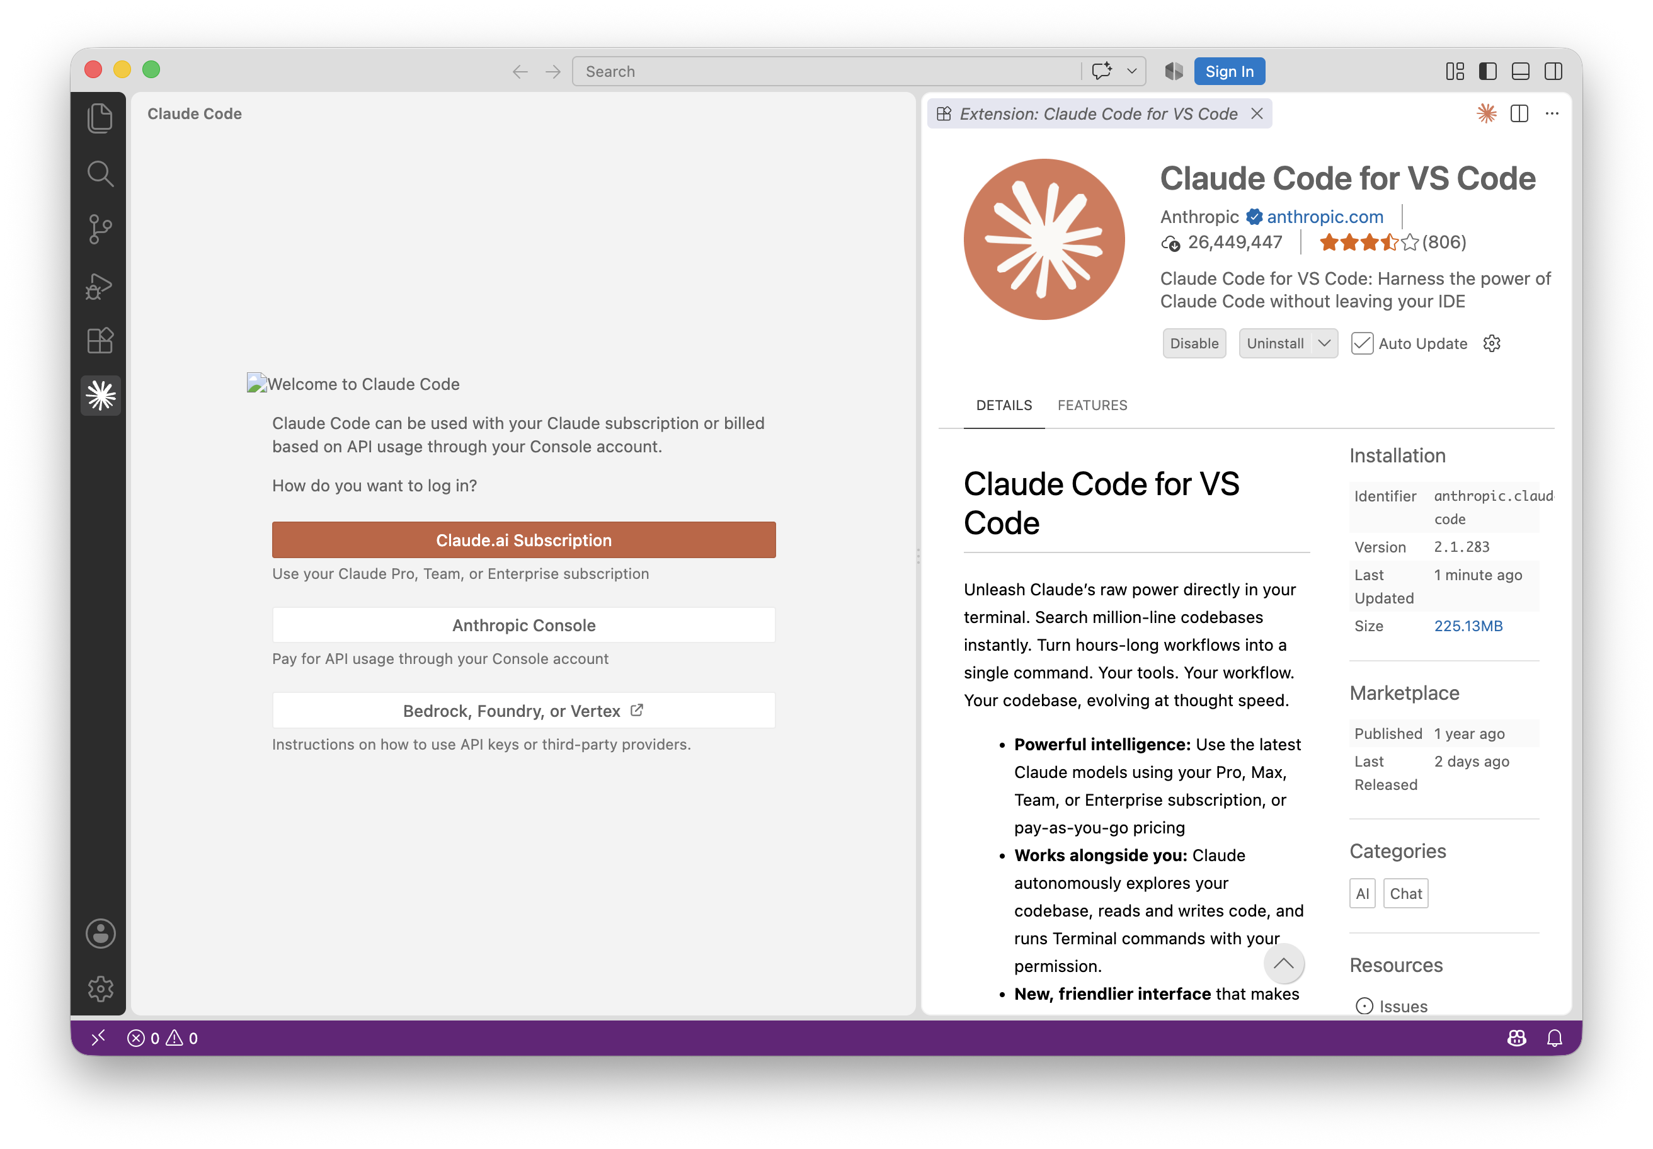The image size is (1653, 1149).
Task: Open the anthropic.com publisher link
Action: pos(1325,217)
